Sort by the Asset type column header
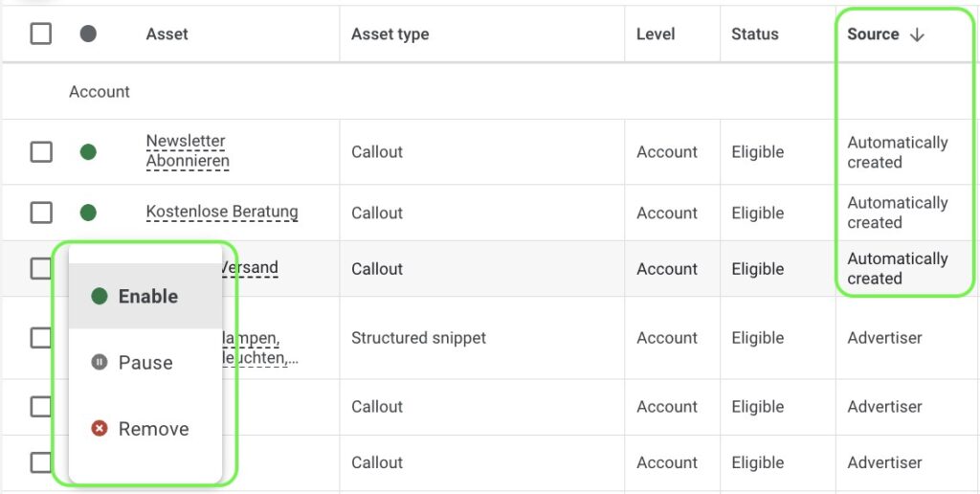Screen dimensions: 980x494 (390, 34)
